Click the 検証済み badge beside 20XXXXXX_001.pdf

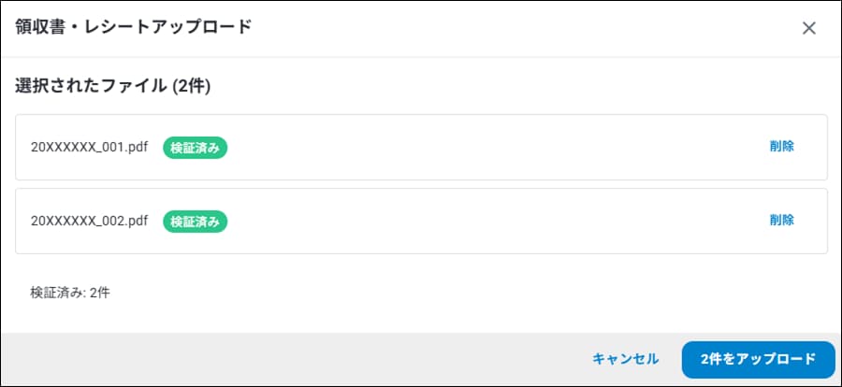pos(196,147)
